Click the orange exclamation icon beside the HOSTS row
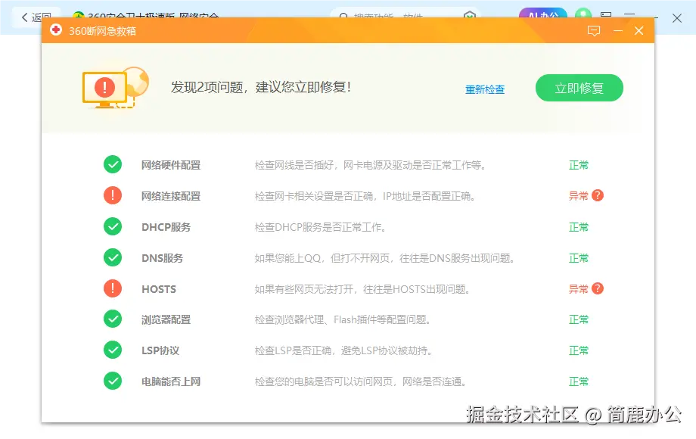This screenshot has width=696, height=439. (x=112, y=288)
